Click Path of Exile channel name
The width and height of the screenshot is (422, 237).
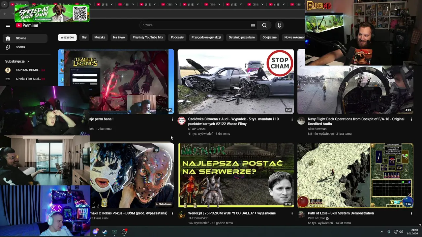coord(316,218)
